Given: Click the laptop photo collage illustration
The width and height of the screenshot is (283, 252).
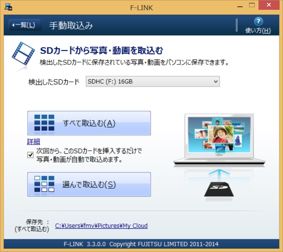Looking at the screenshot, I should (219, 135).
